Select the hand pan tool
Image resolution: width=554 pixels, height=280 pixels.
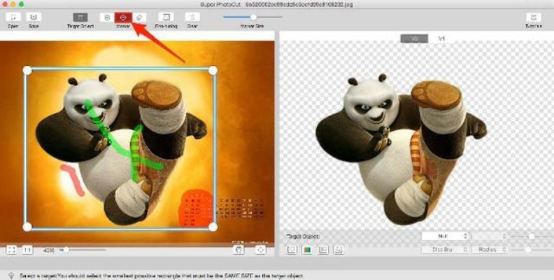coord(239,249)
